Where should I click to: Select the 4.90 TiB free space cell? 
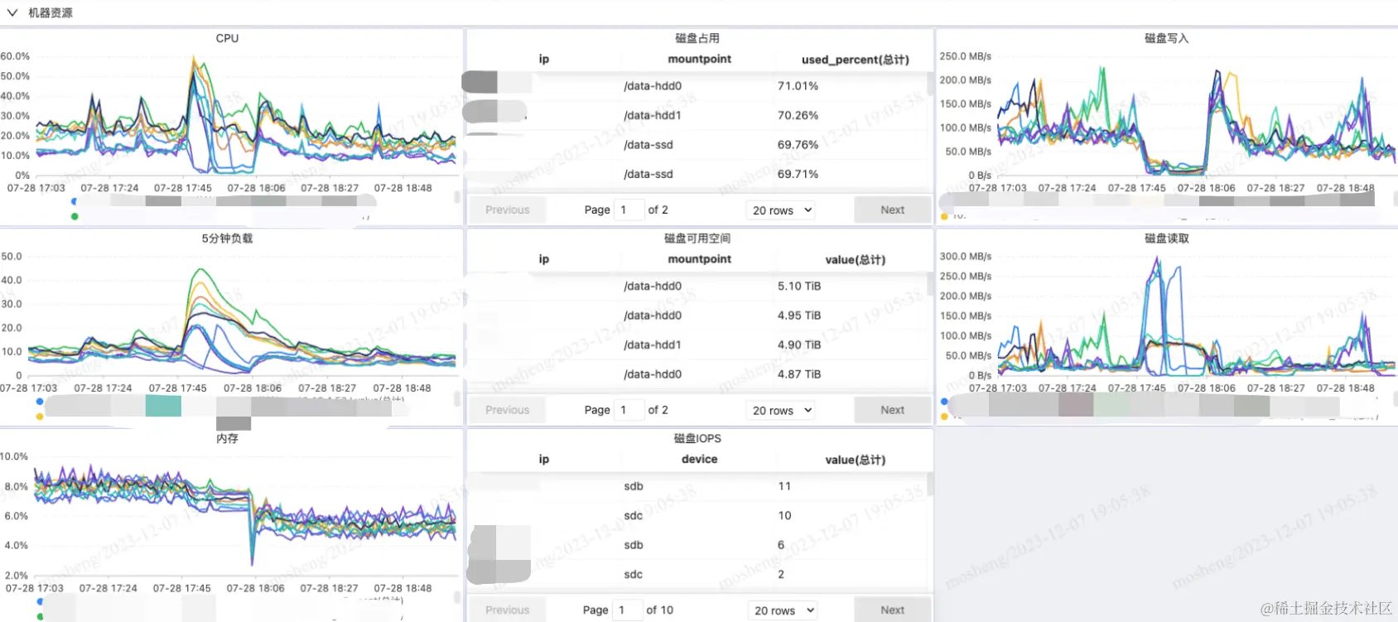799,345
